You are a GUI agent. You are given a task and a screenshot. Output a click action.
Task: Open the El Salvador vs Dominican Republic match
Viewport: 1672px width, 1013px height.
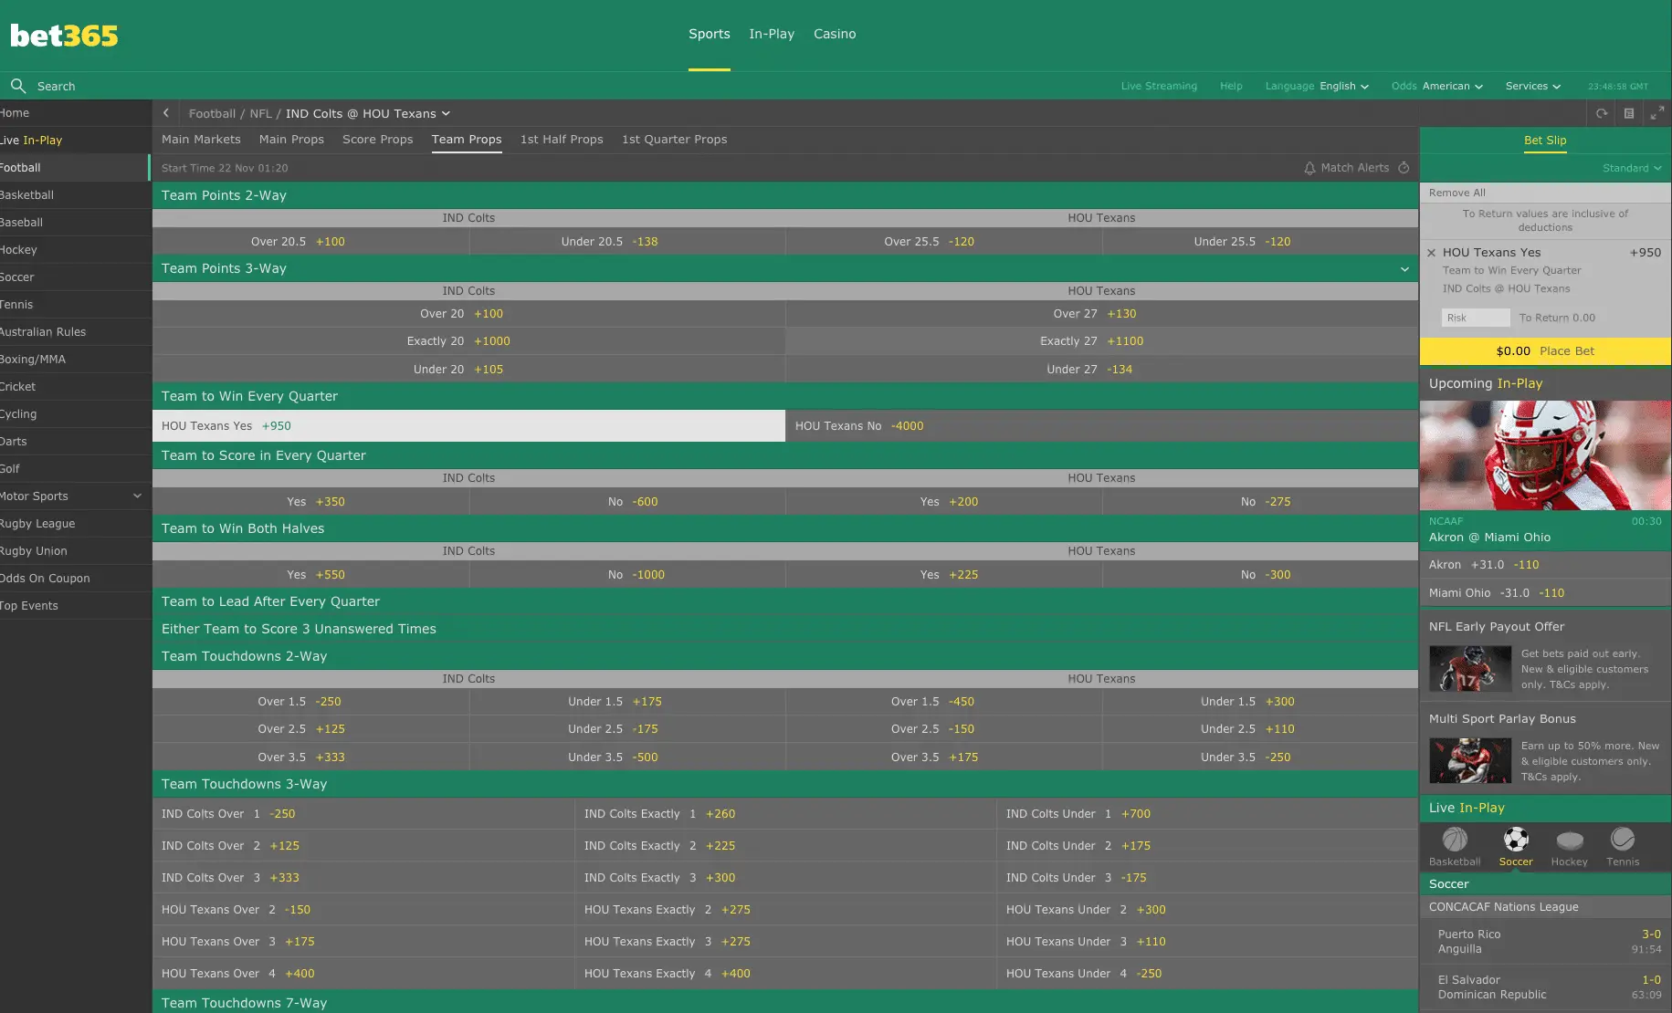[x=1545, y=987]
